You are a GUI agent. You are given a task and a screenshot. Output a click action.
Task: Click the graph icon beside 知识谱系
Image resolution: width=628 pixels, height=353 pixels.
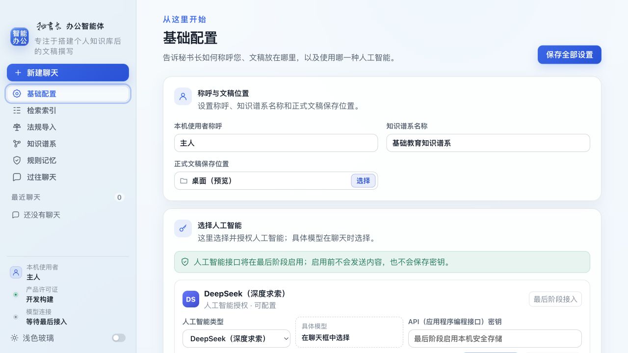point(17,144)
